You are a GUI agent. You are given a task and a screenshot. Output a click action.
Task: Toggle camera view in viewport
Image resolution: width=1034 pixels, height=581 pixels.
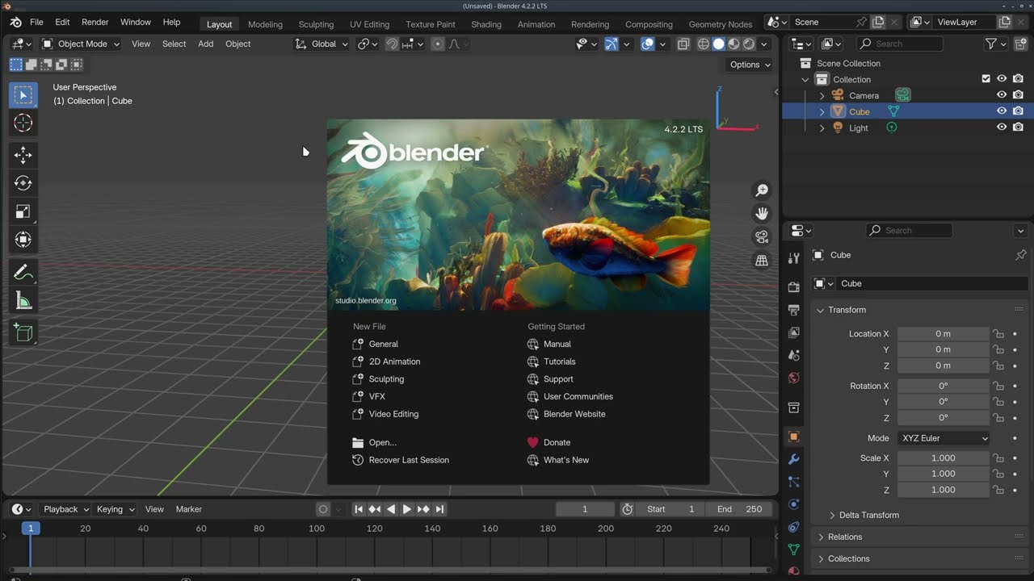tap(761, 236)
